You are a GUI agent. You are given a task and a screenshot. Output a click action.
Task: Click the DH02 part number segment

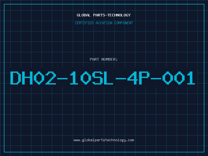pyautogui.click(x=33, y=78)
